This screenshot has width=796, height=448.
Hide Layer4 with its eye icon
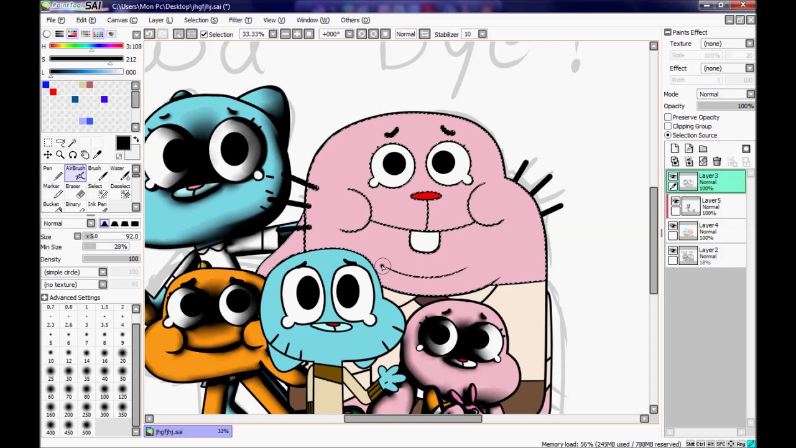pyautogui.click(x=673, y=226)
